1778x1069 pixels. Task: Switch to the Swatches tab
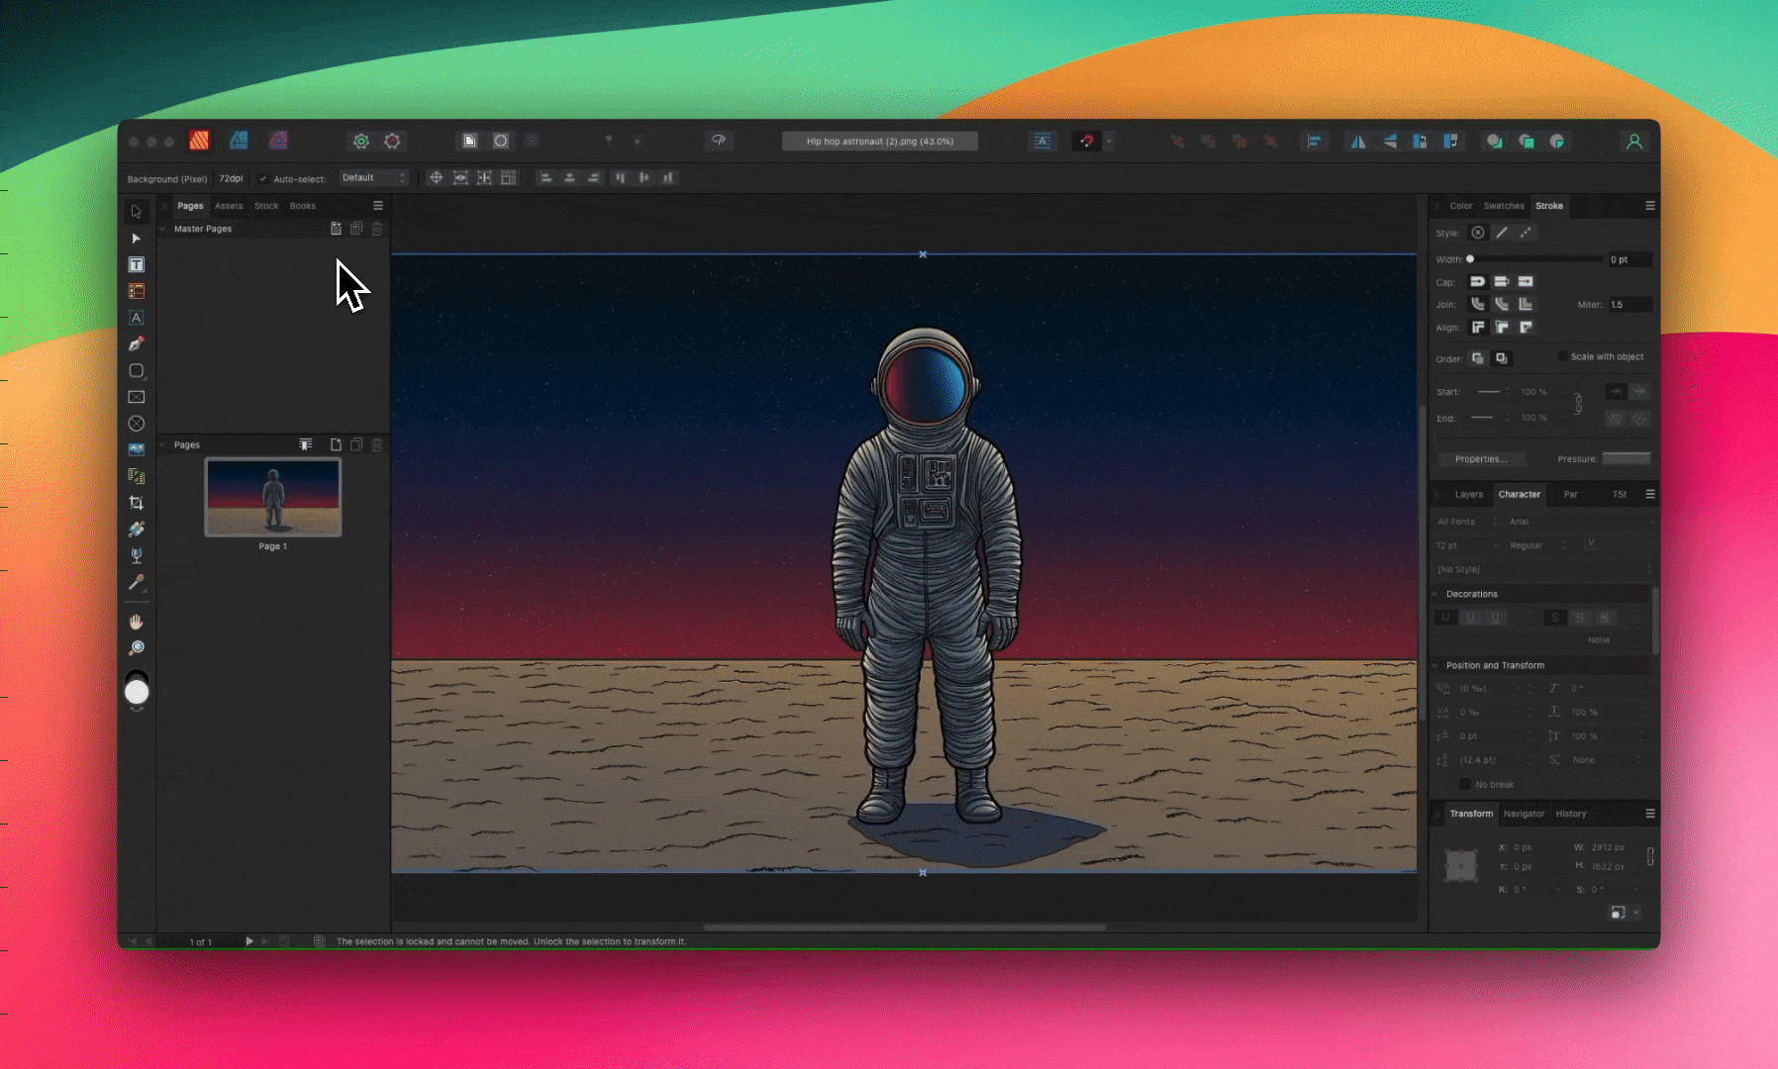(1504, 206)
